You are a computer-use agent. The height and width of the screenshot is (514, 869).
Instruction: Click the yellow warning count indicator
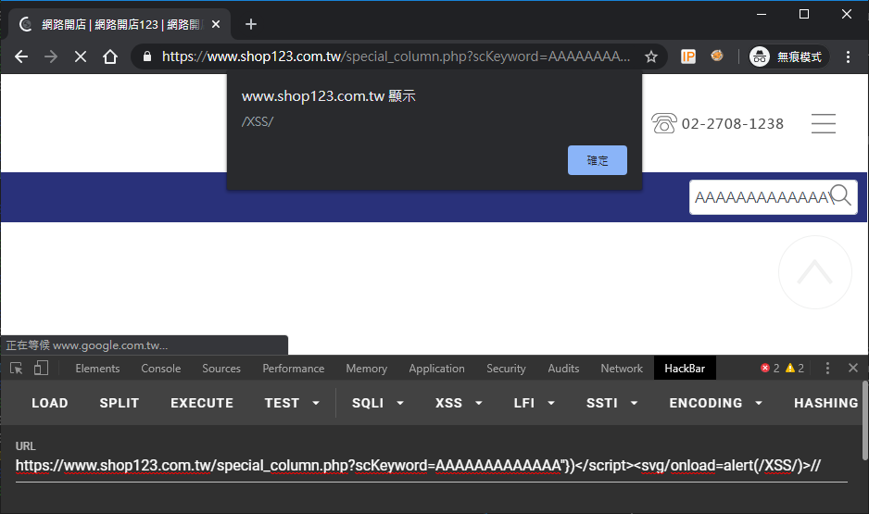coord(795,369)
